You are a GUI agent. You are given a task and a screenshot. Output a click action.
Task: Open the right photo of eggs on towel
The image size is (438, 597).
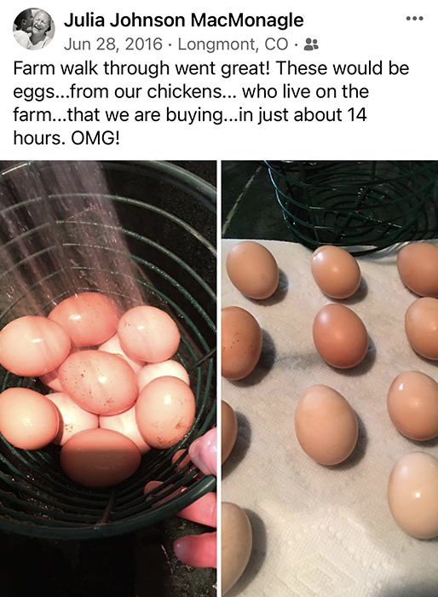(x=330, y=379)
